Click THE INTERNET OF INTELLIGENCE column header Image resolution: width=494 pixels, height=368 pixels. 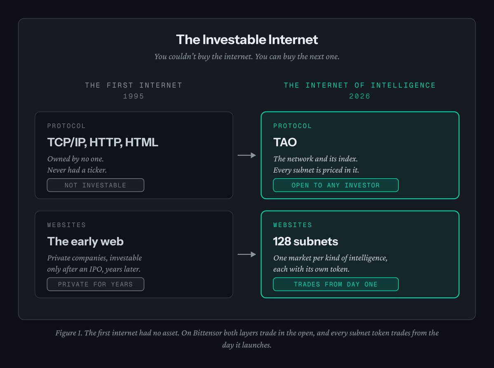click(x=360, y=85)
